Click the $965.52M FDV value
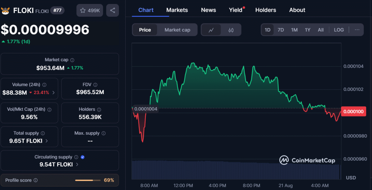 (x=90, y=93)
